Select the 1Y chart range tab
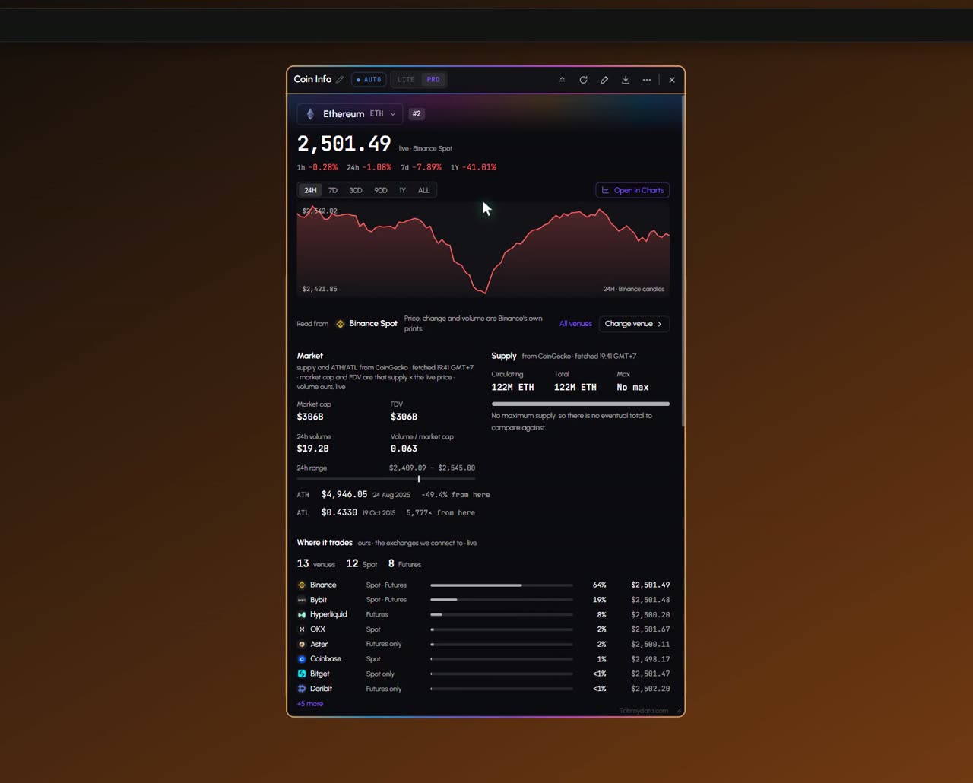The height and width of the screenshot is (783, 973). pyautogui.click(x=403, y=191)
